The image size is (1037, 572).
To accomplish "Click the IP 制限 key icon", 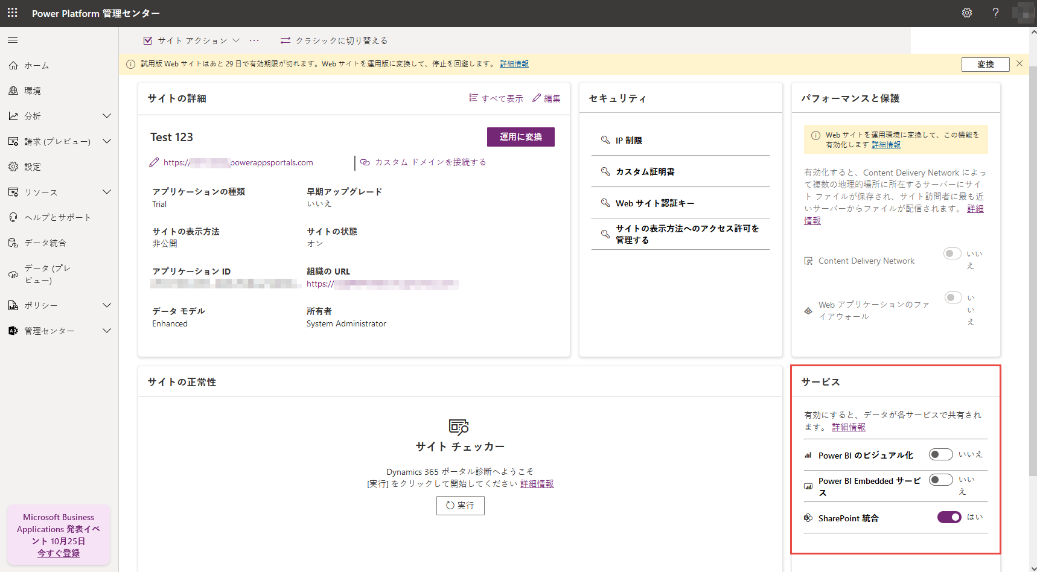I will pyautogui.click(x=605, y=140).
